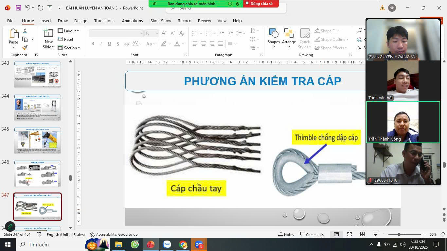This screenshot has height=251, width=447.
Task: Click the Cut scissors icon
Action: coord(25,31)
